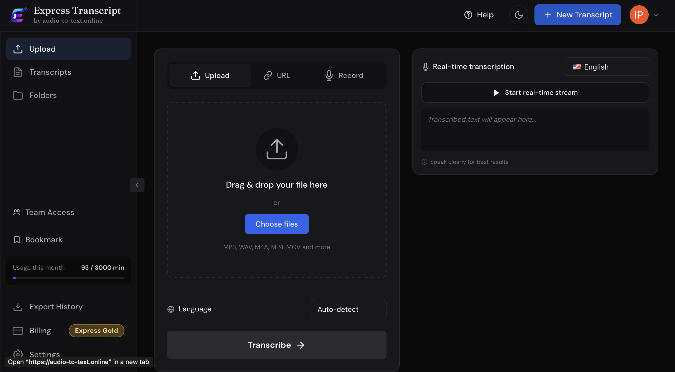Open Export History from the sidebar
The image size is (675, 372).
pos(56,307)
